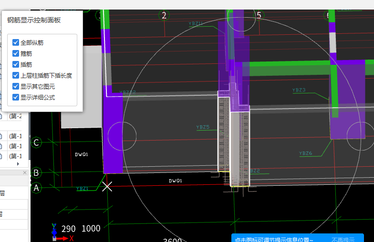Select the YBZ5 column label
Viewport: 374px width, 242px height.
coord(203,127)
